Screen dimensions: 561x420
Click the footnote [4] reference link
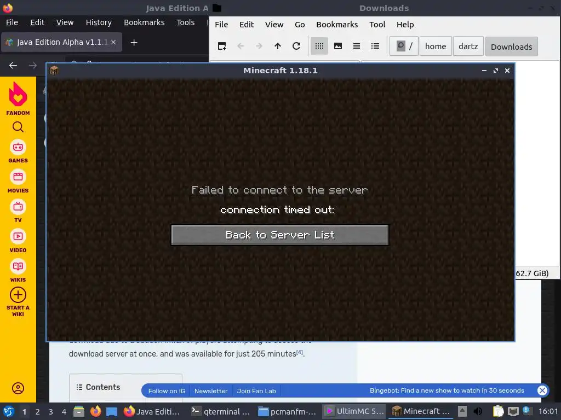point(300,352)
